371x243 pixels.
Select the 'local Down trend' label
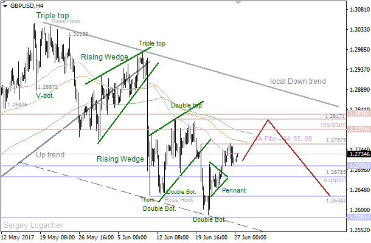pos(298,81)
